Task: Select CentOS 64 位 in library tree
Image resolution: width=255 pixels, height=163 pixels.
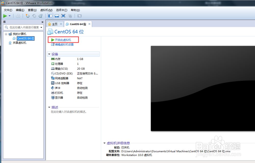Action: [x=26, y=38]
